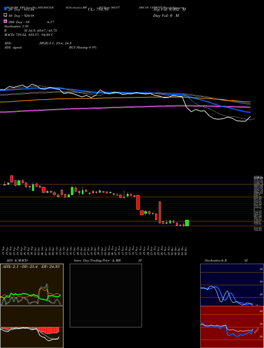Select the 'Stochastics: 1.95' reading
The height and width of the screenshot is (348, 264).
click(16, 26)
